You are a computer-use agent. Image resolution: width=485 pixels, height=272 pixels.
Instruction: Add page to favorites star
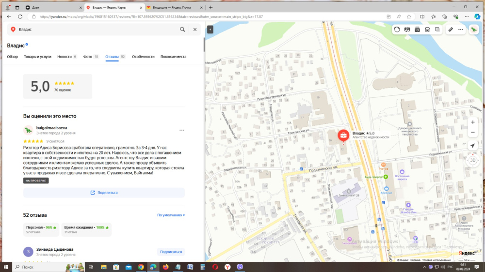pos(409,16)
